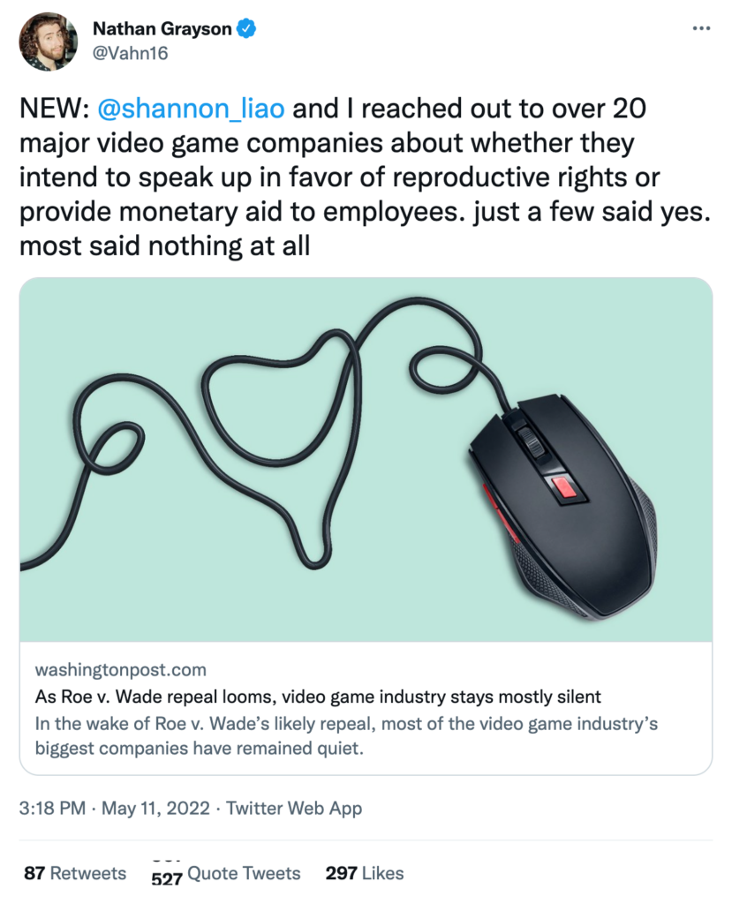Open Nathan Grayson's profile picture
Screen dimensions: 732x904
(48, 41)
